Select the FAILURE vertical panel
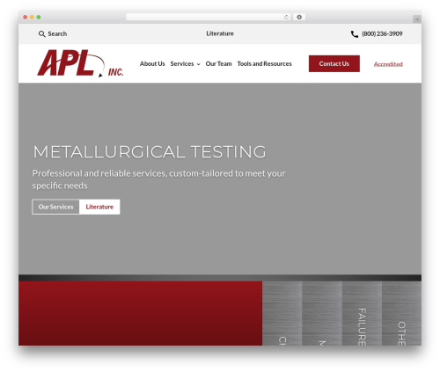The image size is (440, 372). (362, 313)
